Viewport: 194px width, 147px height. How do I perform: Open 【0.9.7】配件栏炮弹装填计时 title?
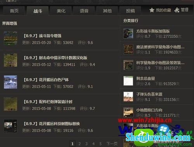pos(48,101)
